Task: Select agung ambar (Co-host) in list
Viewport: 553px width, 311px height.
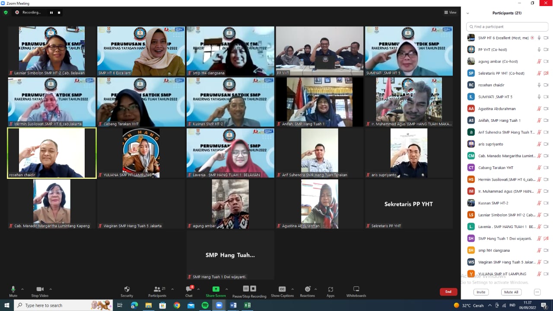Action: (x=498, y=61)
